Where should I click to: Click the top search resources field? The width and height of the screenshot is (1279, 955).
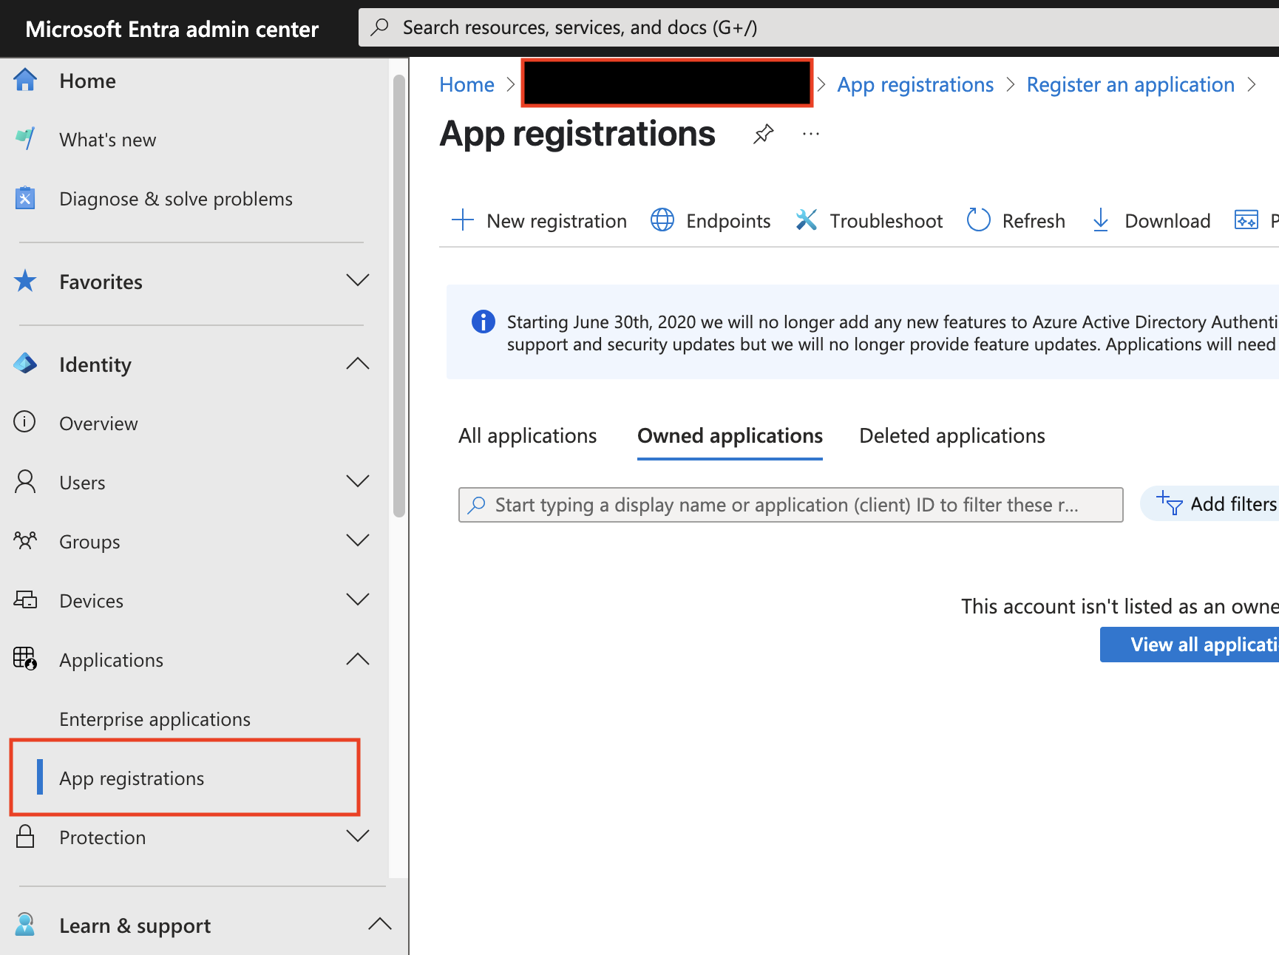(x=818, y=27)
